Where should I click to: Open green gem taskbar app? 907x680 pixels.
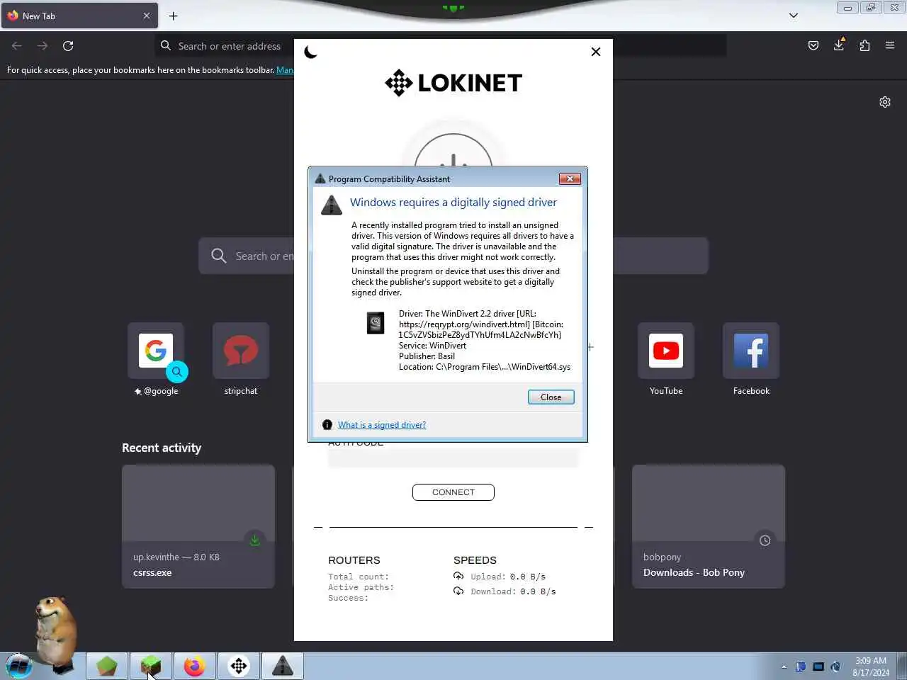click(107, 666)
